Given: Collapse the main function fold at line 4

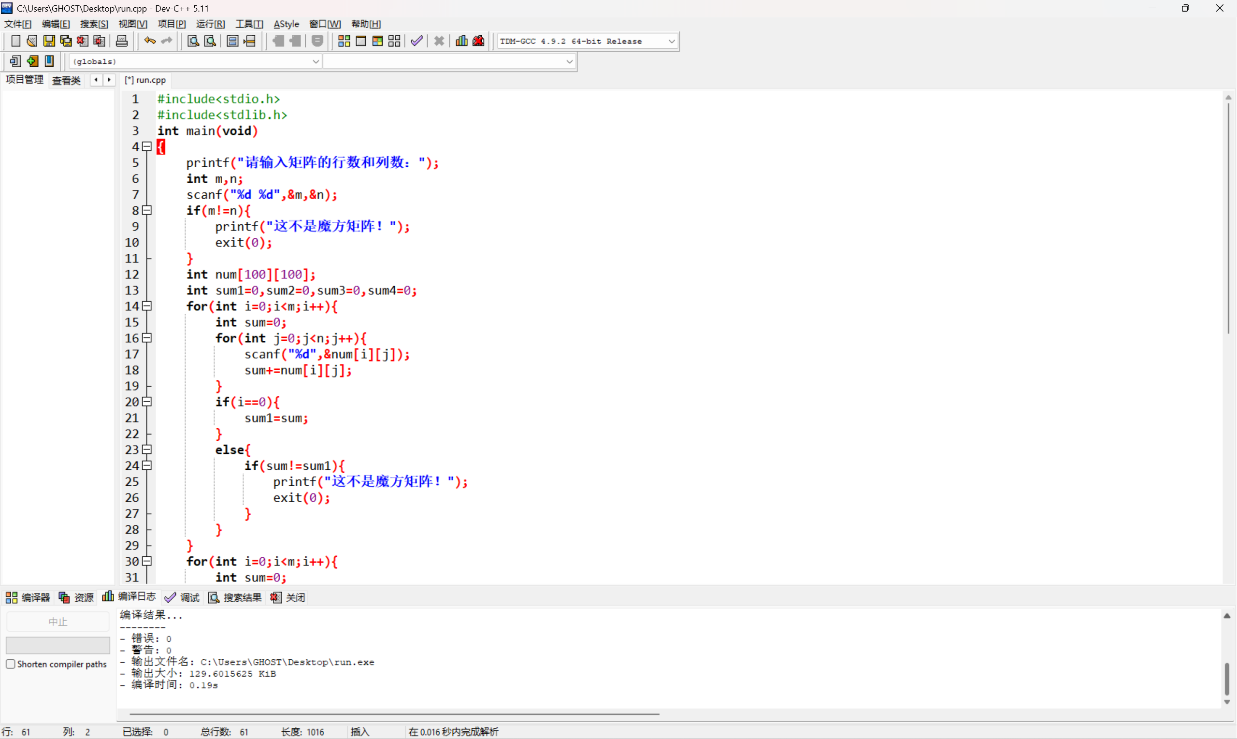Looking at the screenshot, I should (147, 146).
